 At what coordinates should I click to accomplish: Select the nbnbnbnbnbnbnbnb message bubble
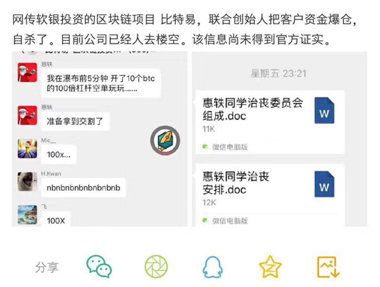83,188
